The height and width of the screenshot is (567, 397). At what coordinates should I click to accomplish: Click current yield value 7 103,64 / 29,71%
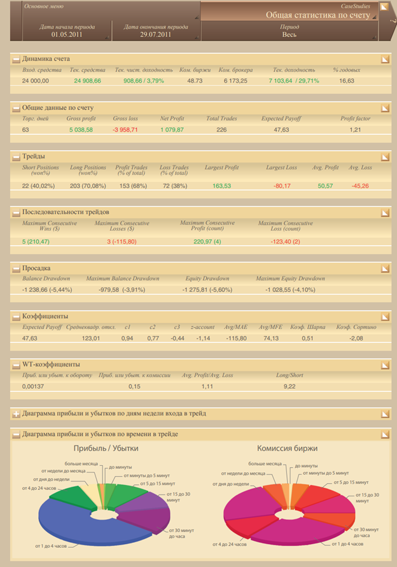coord(294,81)
